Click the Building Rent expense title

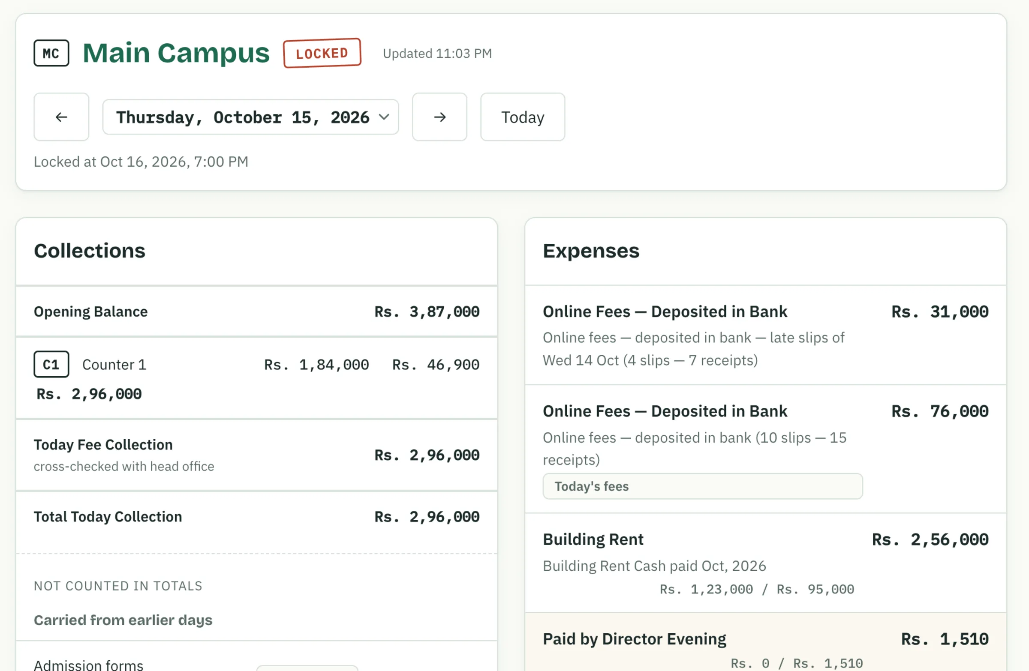593,539
